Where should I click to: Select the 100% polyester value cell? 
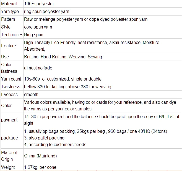[x=39, y=4]
